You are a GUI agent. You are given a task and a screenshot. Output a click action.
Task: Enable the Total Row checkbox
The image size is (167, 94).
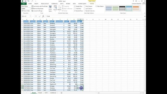(x=75, y=9)
